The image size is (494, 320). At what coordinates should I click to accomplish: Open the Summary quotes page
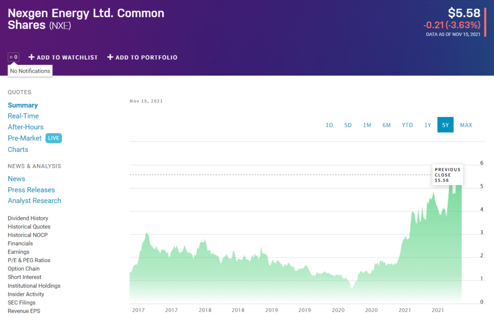[23, 105]
